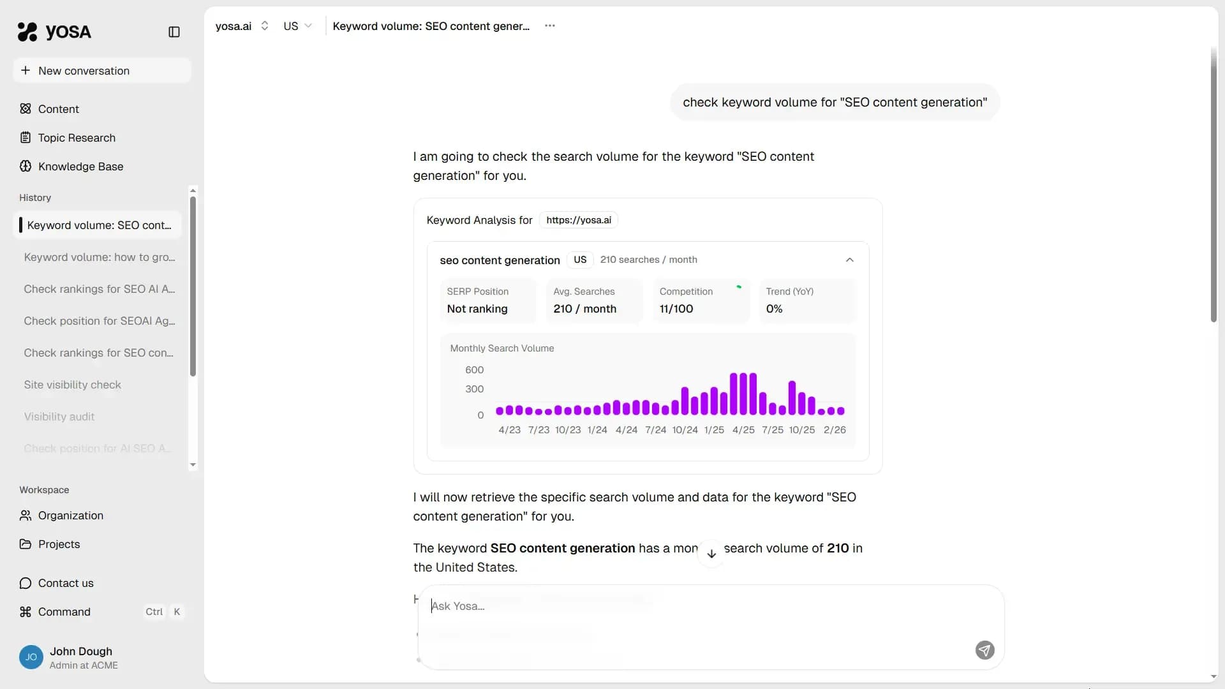Viewport: 1225px width, 689px height.
Task: Click the user message about SEO content generation
Action: 835,102
